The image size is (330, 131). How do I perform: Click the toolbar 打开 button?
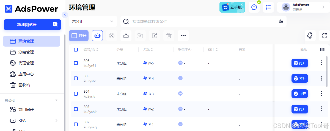tap(79, 36)
